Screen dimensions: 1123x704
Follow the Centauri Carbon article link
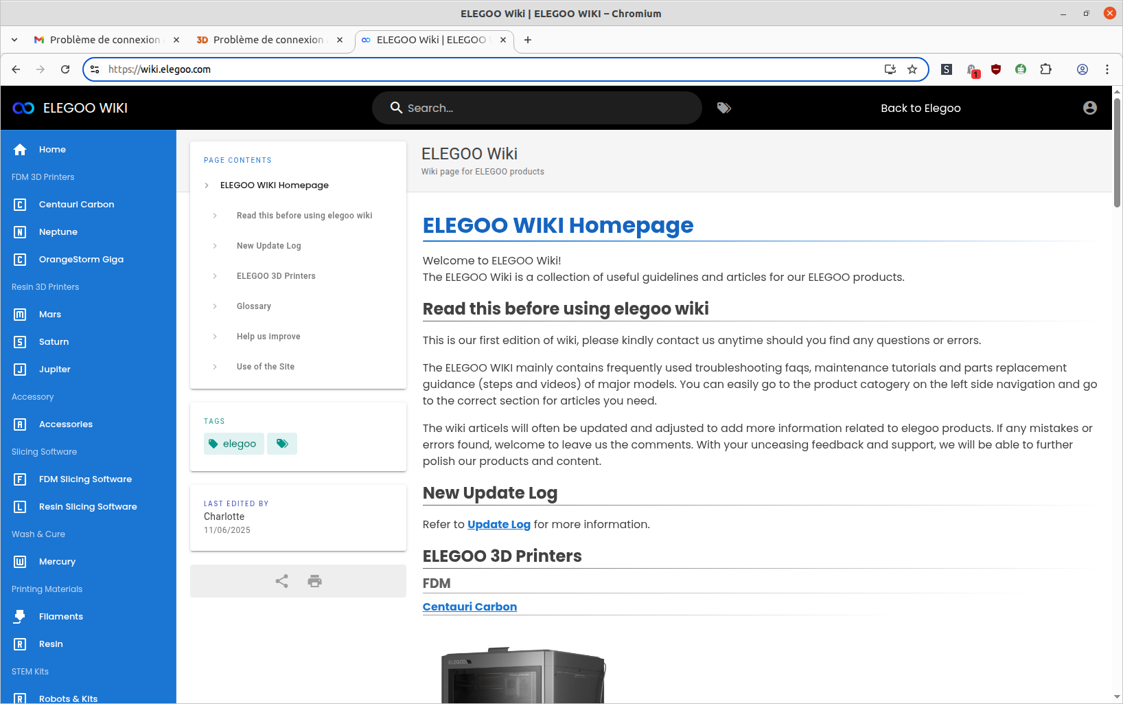click(x=470, y=606)
